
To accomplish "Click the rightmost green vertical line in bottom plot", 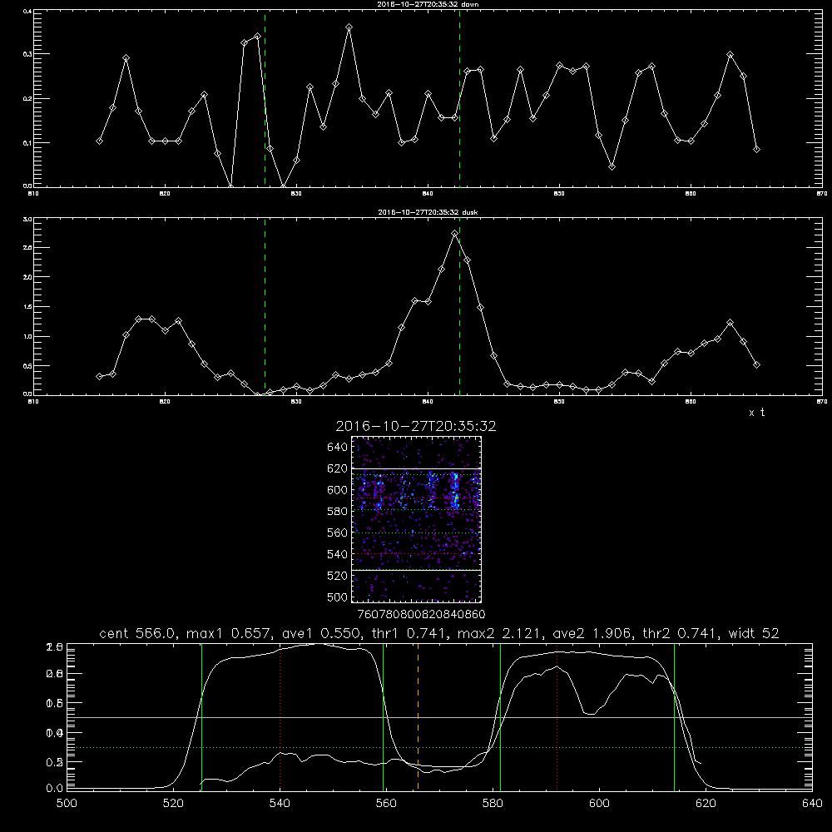I will [x=674, y=716].
